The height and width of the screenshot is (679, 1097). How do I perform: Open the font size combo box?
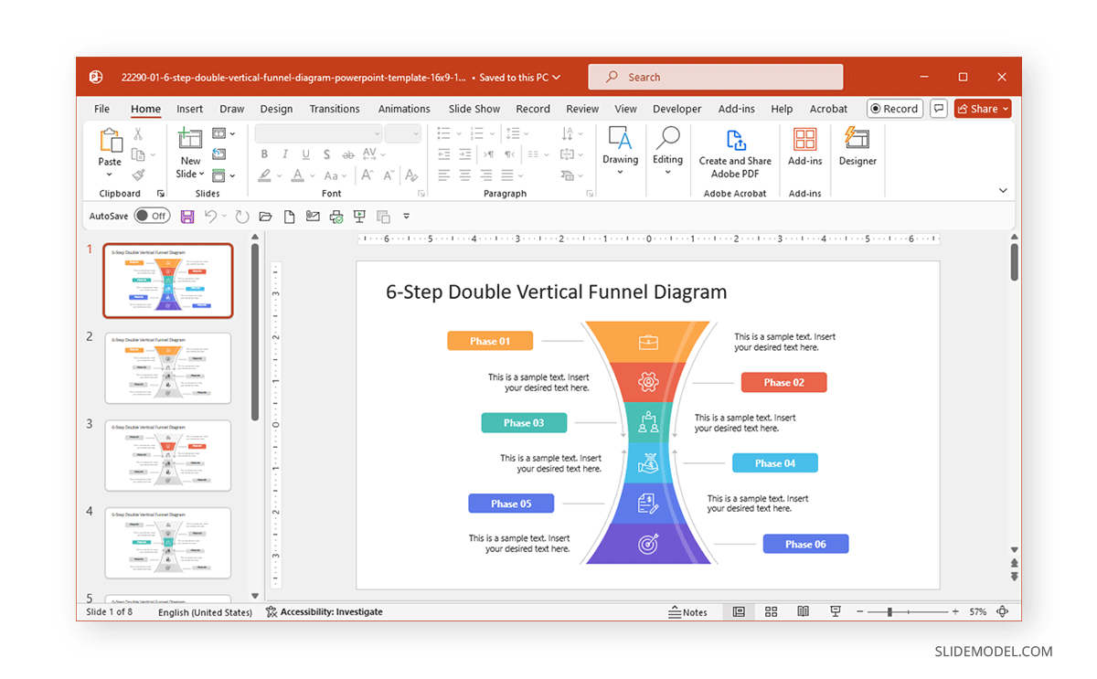click(x=402, y=133)
